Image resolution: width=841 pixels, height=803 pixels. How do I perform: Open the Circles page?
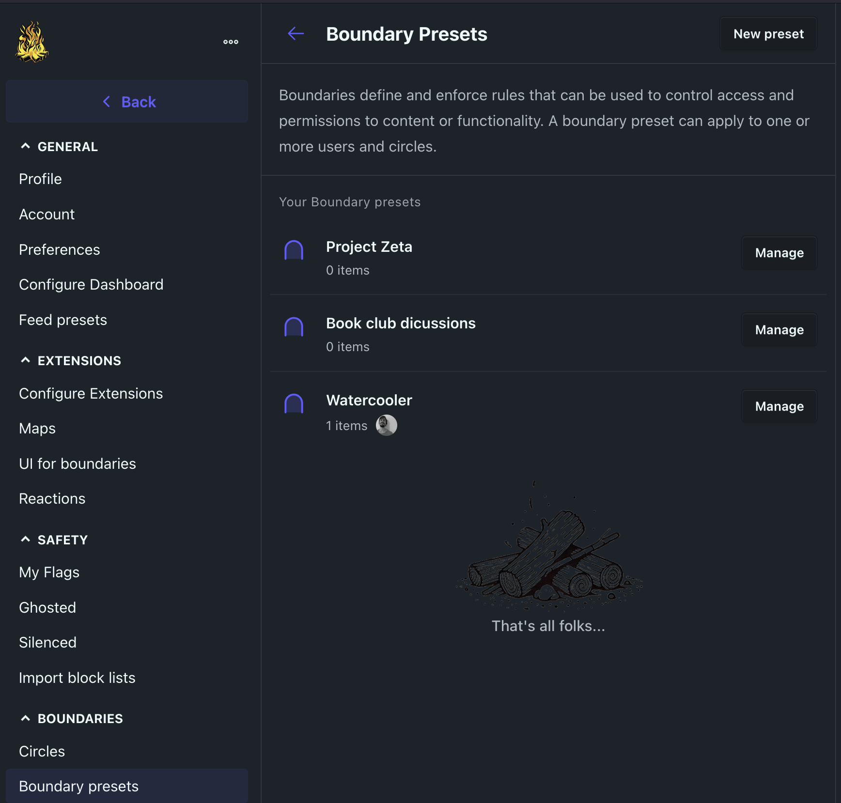tap(42, 751)
